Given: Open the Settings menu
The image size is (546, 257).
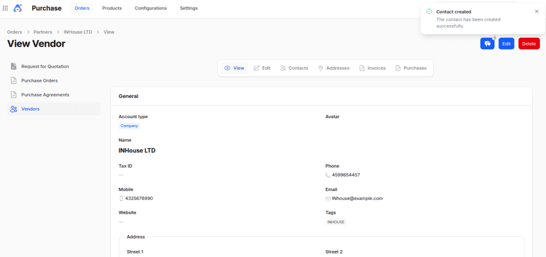Looking at the screenshot, I should click(x=189, y=8).
